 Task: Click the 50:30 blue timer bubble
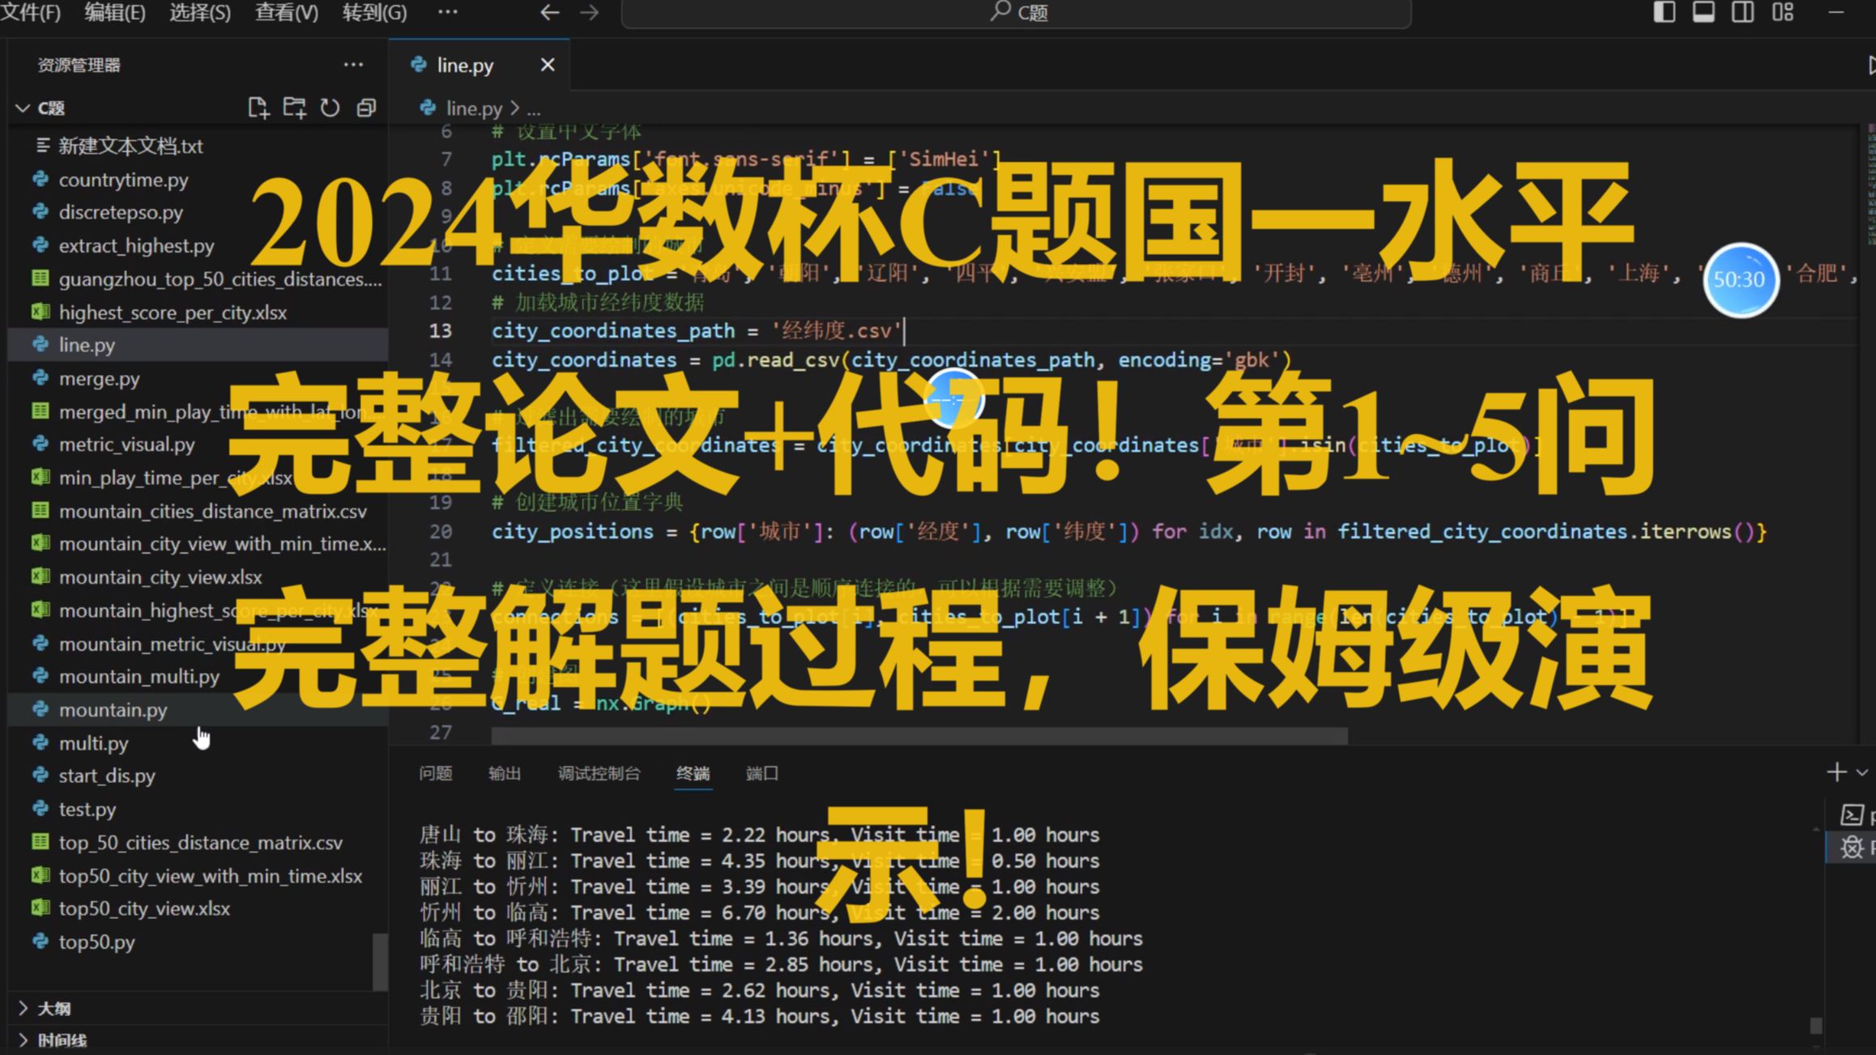click(x=1740, y=280)
